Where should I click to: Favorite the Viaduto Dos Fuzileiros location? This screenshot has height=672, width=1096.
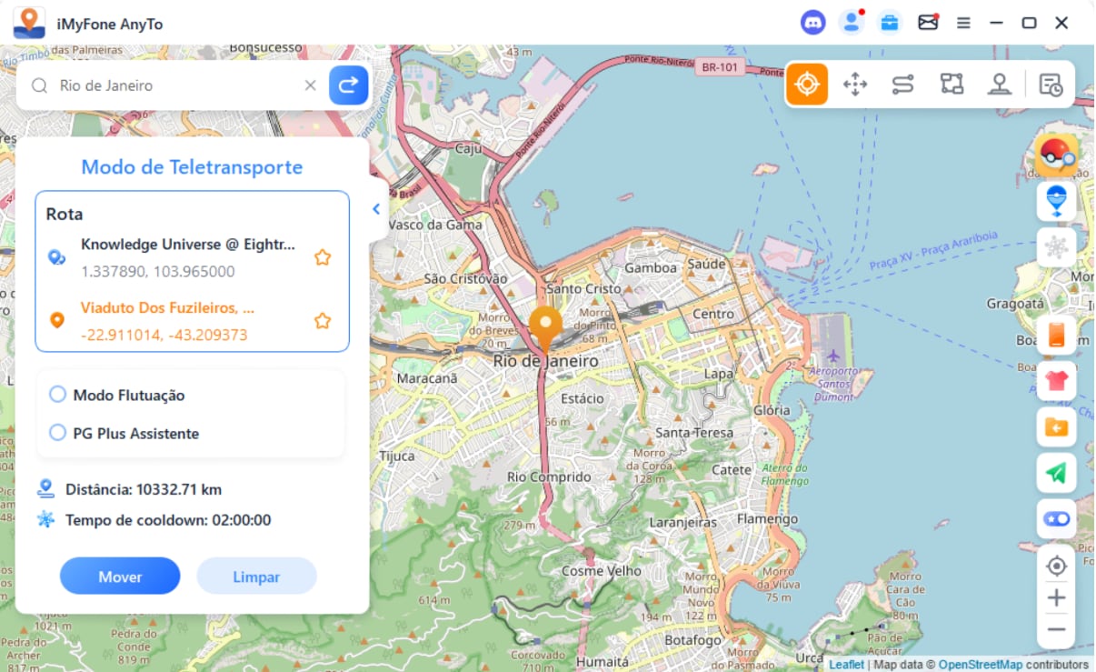coord(322,321)
